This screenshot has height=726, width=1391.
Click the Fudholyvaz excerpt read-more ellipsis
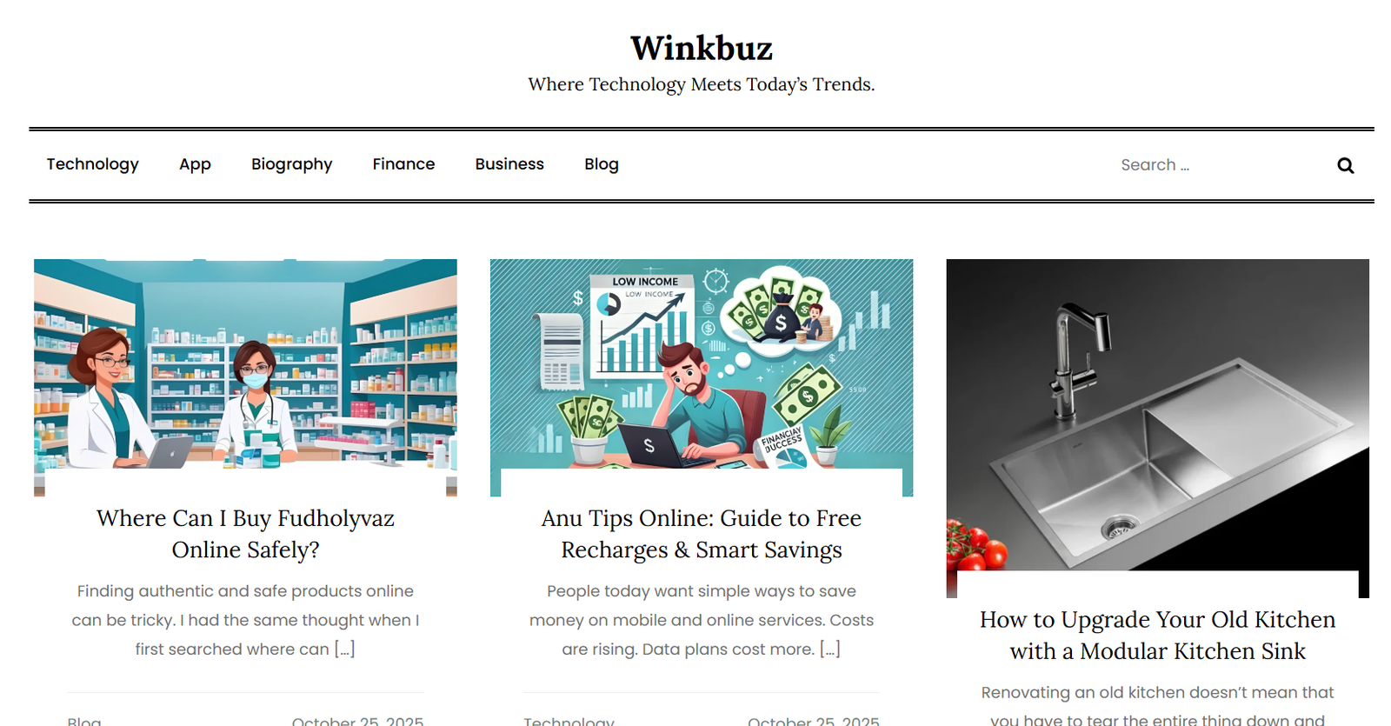(x=345, y=649)
